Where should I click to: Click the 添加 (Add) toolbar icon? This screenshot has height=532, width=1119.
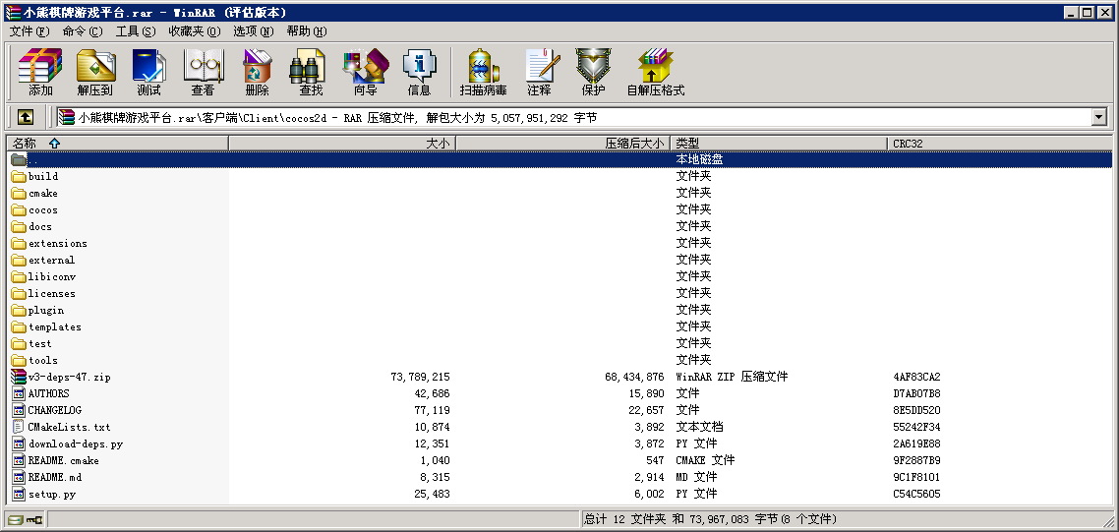tap(40, 72)
